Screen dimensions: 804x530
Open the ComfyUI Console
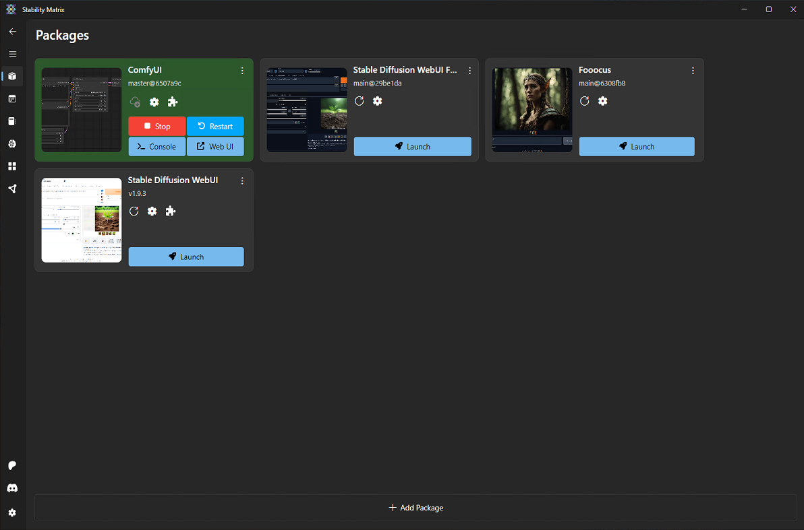pos(157,146)
